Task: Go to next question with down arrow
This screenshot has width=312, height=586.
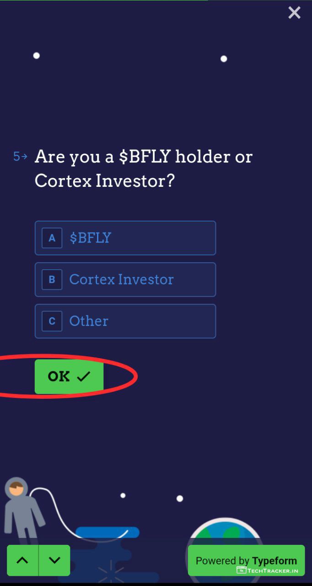Action: click(54, 560)
